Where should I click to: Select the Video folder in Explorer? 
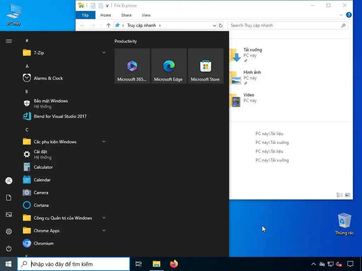pyautogui.click(x=244, y=100)
